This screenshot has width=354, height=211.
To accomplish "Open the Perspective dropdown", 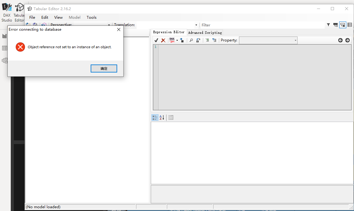I will (109, 25).
